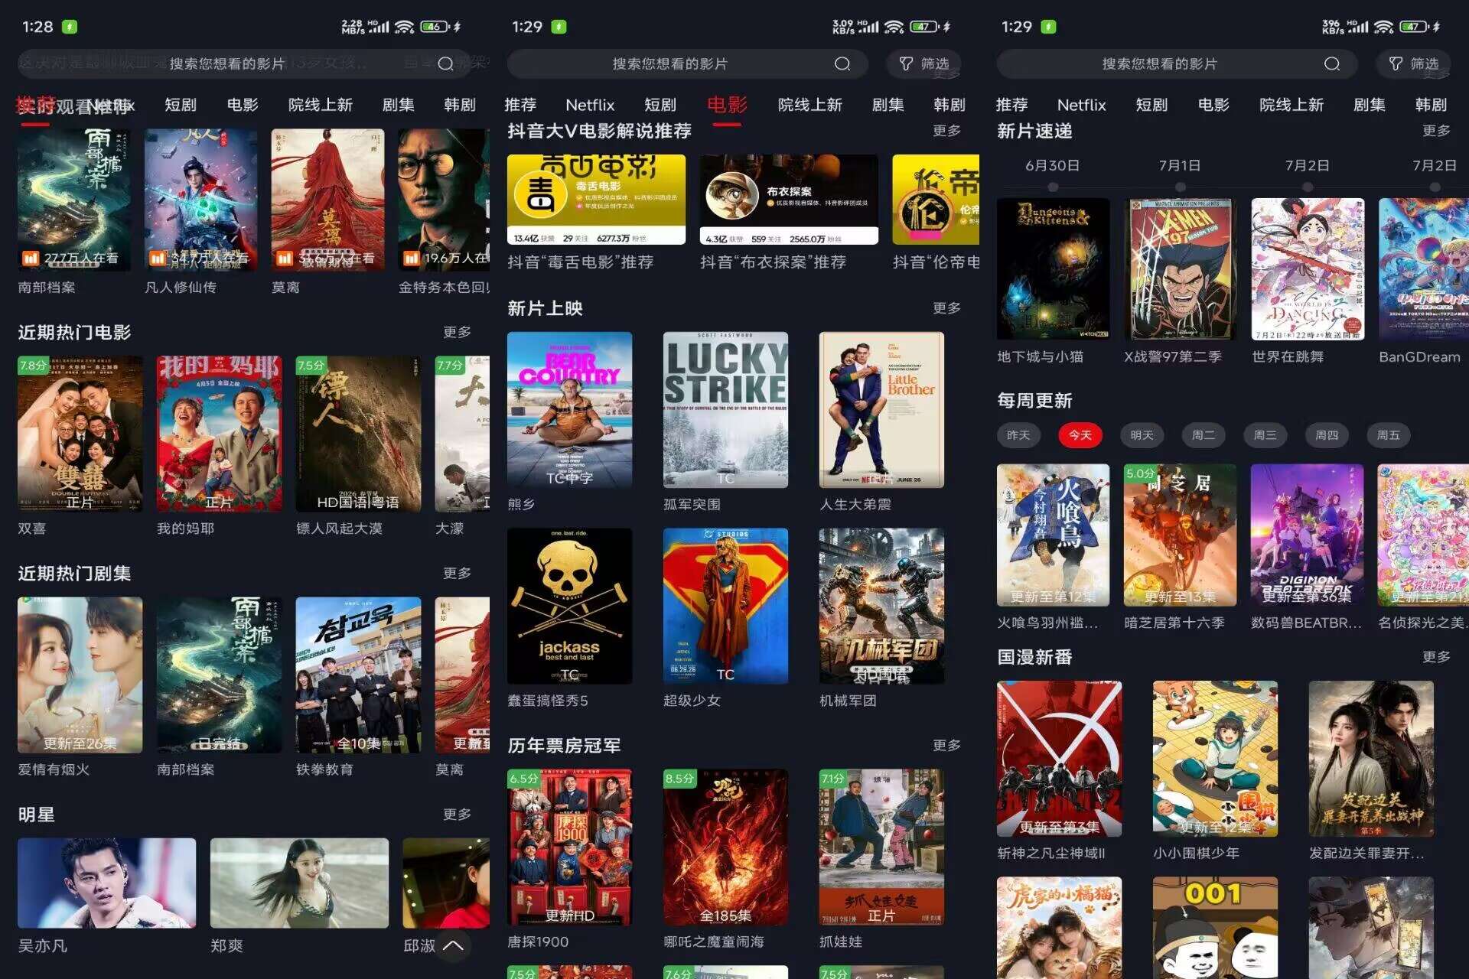1469x979 pixels.
Task: Open 我的妈耶 movie poster
Action: pyautogui.click(x=219, y=434)
